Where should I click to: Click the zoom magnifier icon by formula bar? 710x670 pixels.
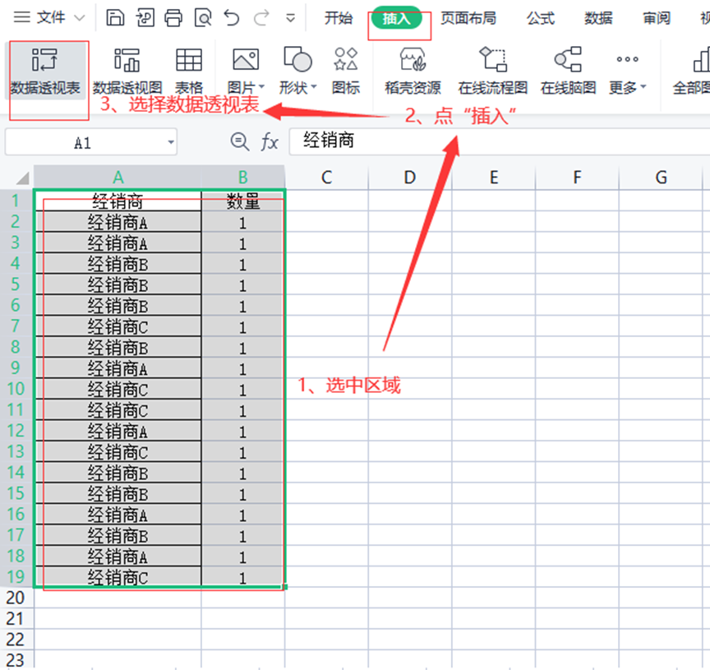pyautogui.click(x=239, y=141)
